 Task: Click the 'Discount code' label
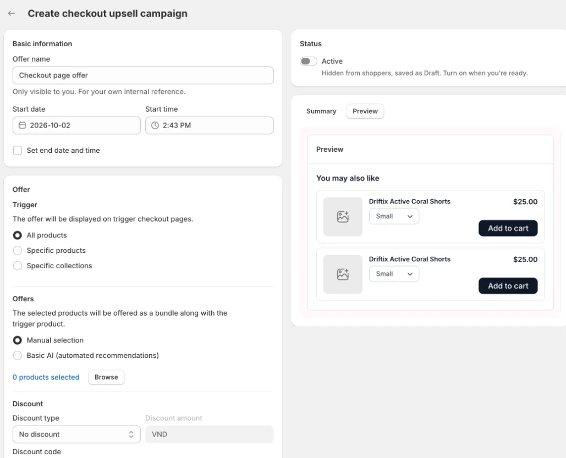pyautogui.click(x=37, y=452)
